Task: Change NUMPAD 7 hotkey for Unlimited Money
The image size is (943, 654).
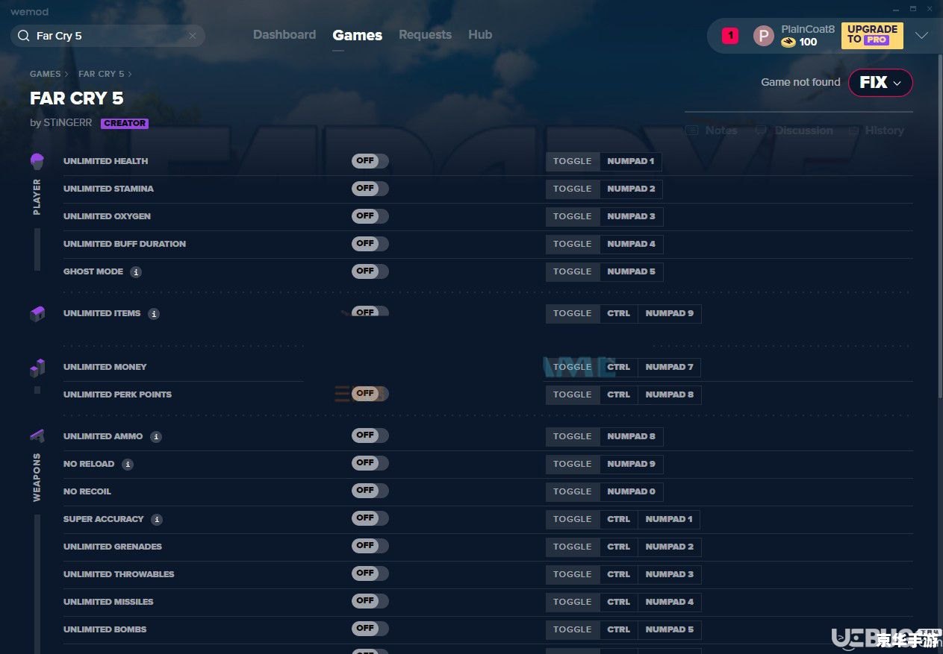Action: pos(670,368)
